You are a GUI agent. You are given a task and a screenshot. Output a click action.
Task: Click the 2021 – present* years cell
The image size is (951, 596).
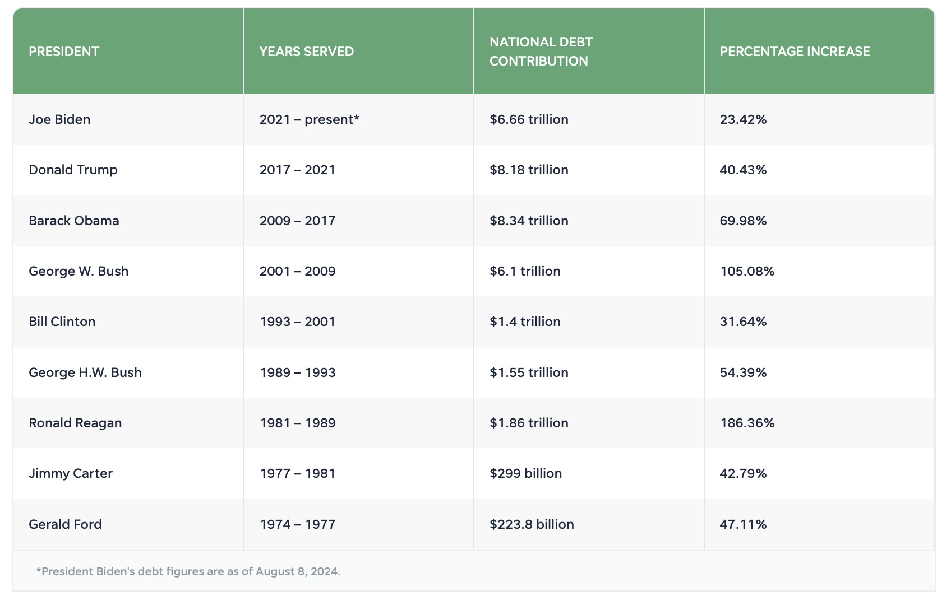(309, 119)
